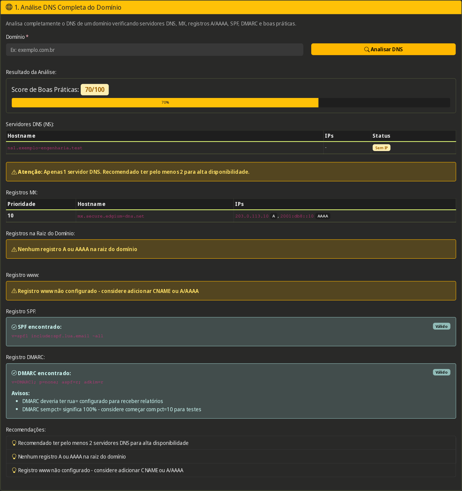Click the check icon beside SPF encontrado
462x491 pixels.
(x=14, y=327)
